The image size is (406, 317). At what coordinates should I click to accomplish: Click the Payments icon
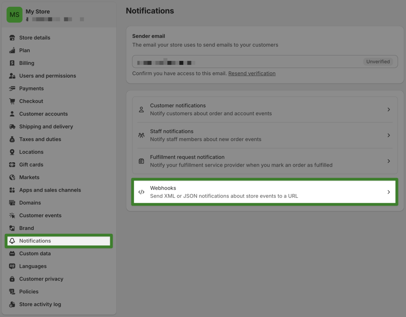coord(11,88)
